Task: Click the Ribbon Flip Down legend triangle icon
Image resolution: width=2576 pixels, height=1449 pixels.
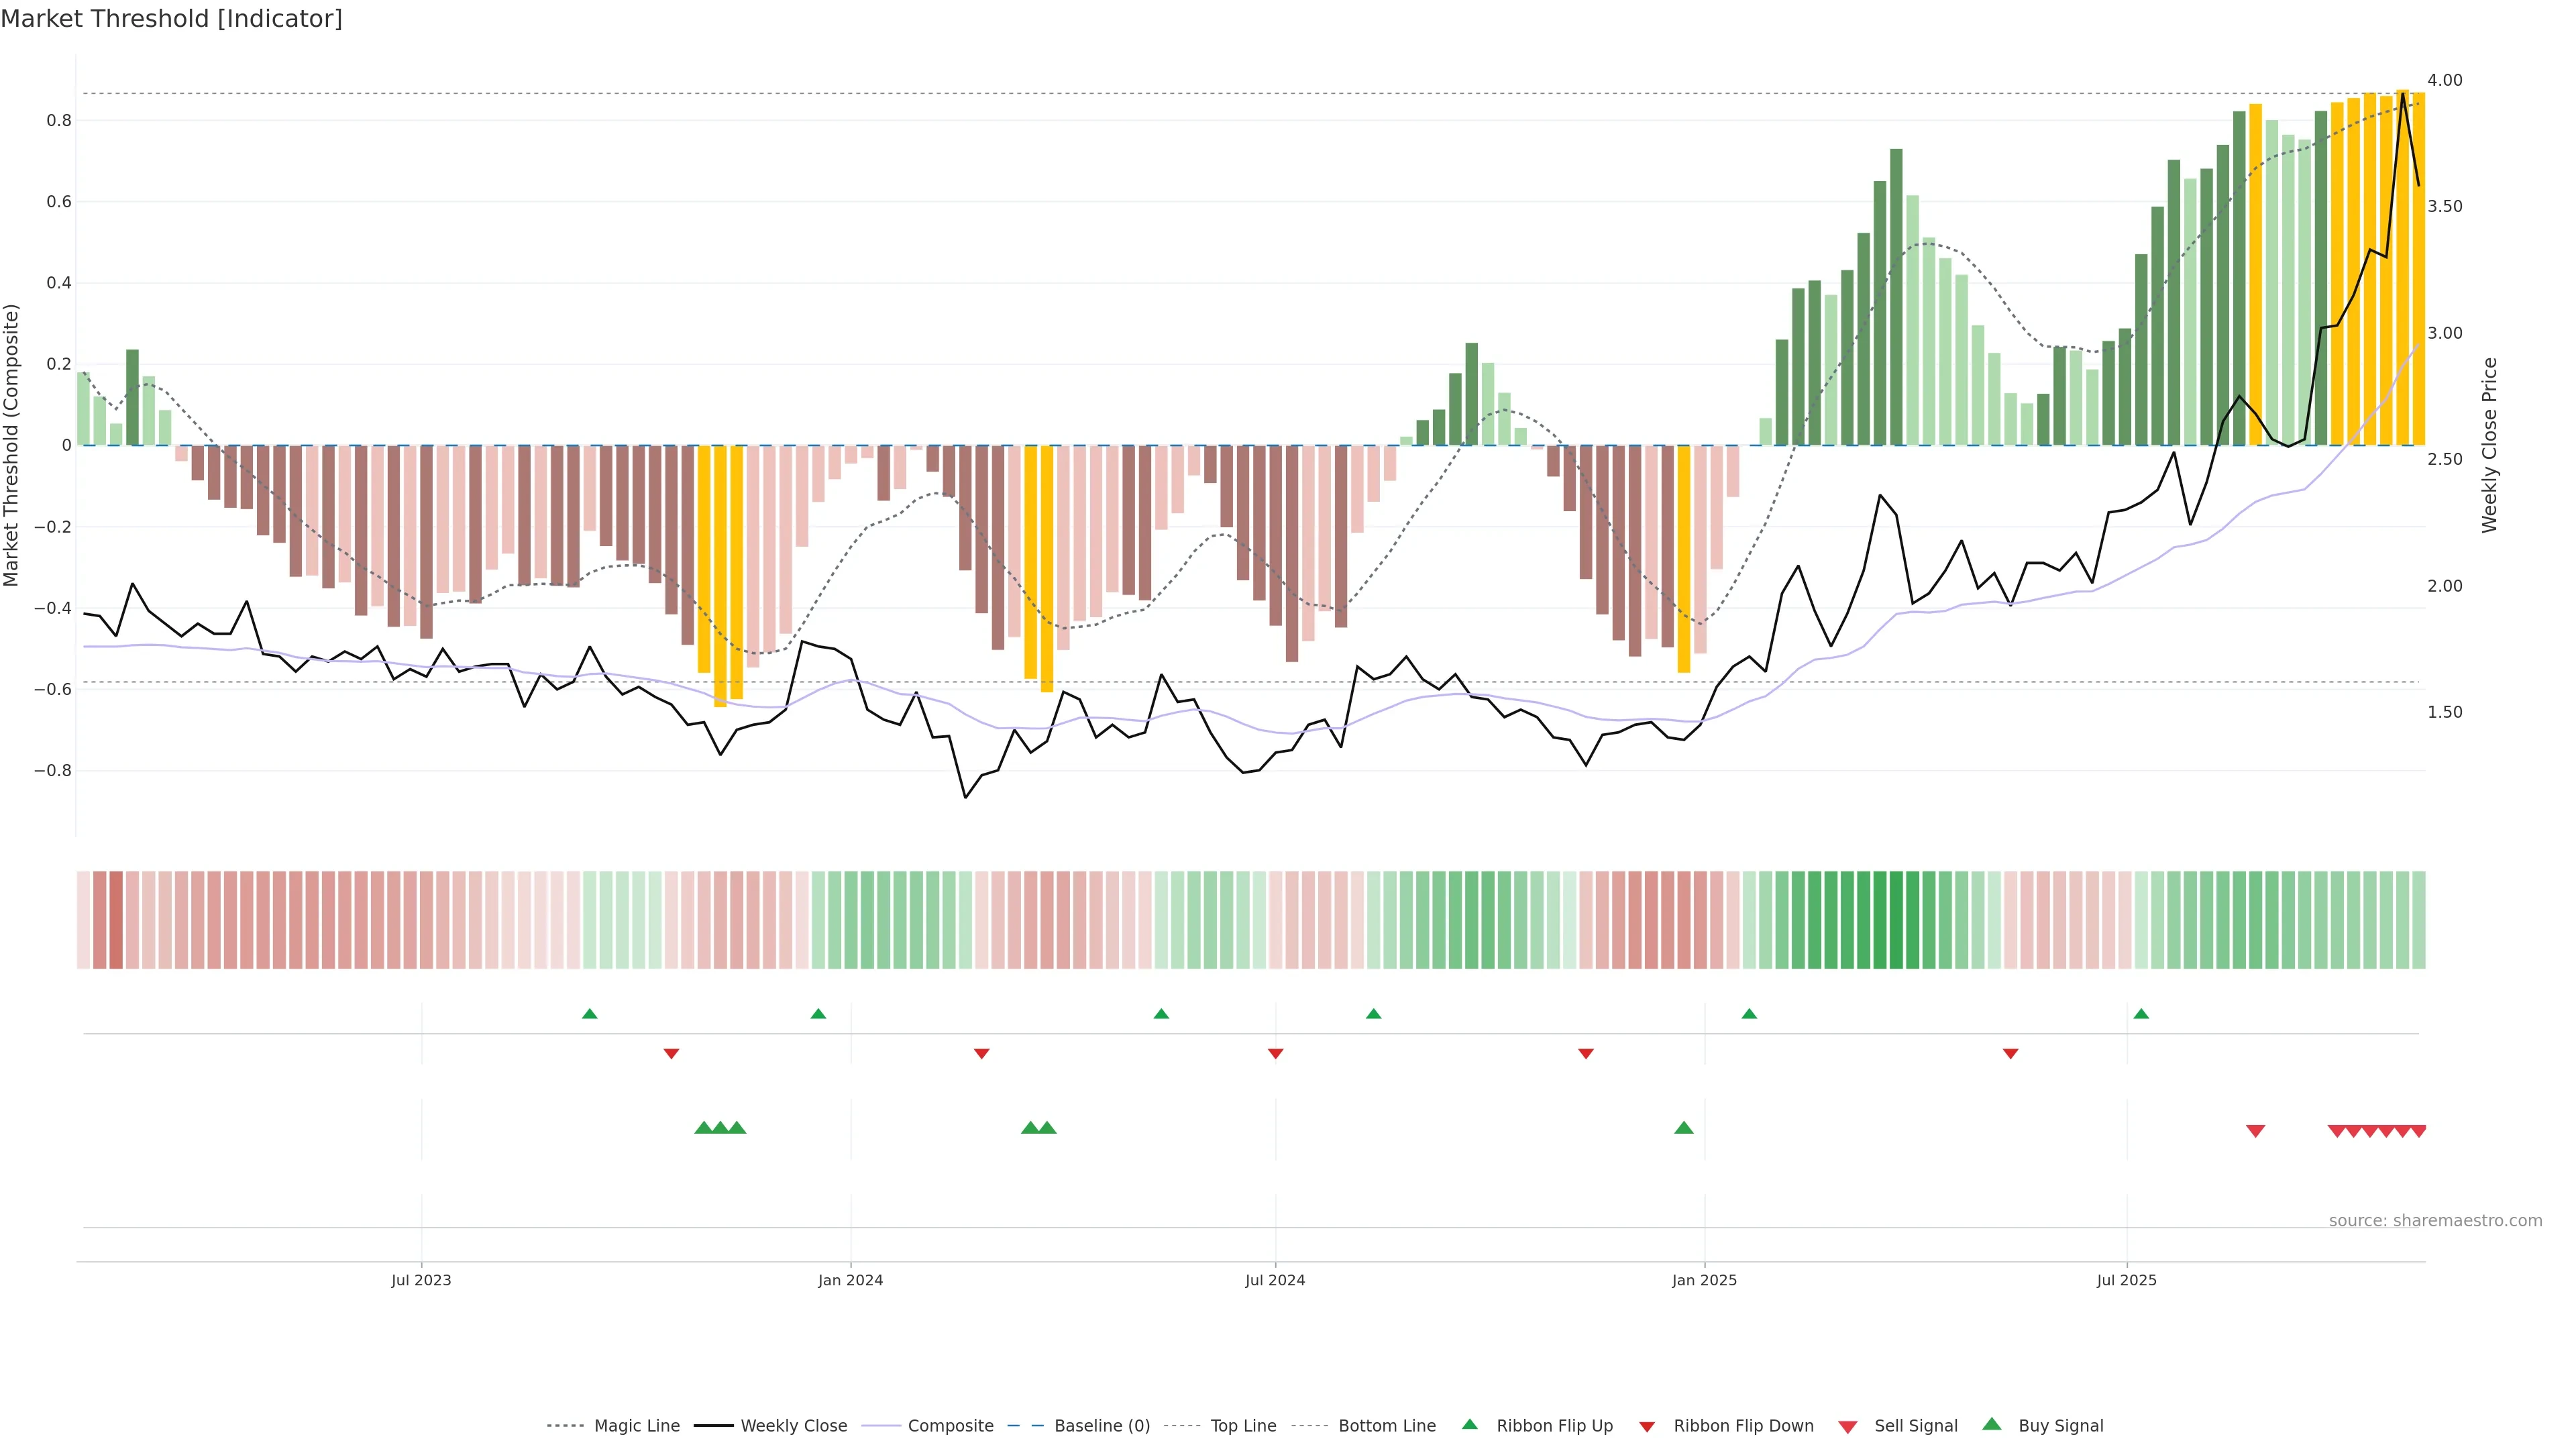Action: pos(1646,1426)
